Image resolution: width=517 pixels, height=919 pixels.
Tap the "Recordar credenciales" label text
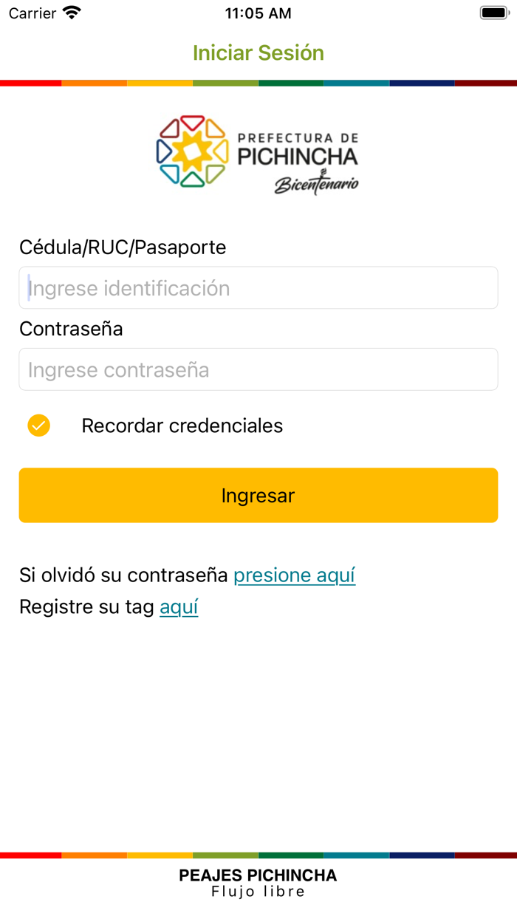coord(182,426)
